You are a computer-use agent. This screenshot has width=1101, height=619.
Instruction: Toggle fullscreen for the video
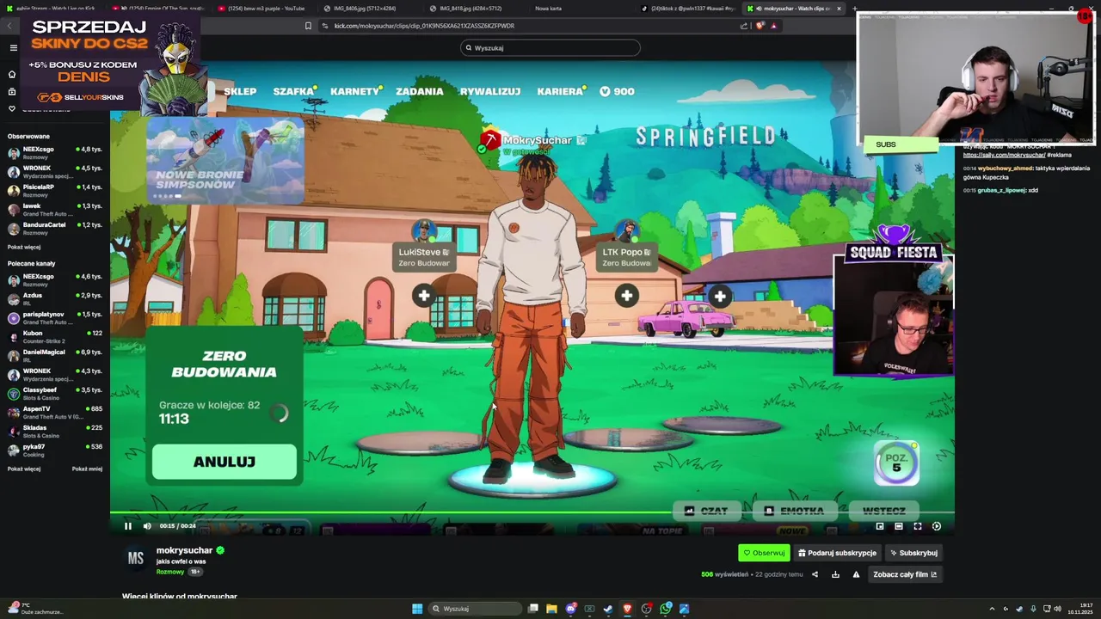pyautogui.click(x=918, y=526)
